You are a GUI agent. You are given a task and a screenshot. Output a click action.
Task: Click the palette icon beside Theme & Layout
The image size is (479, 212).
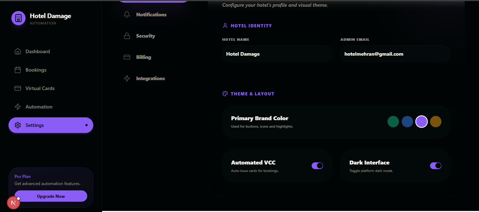(225, 94)
